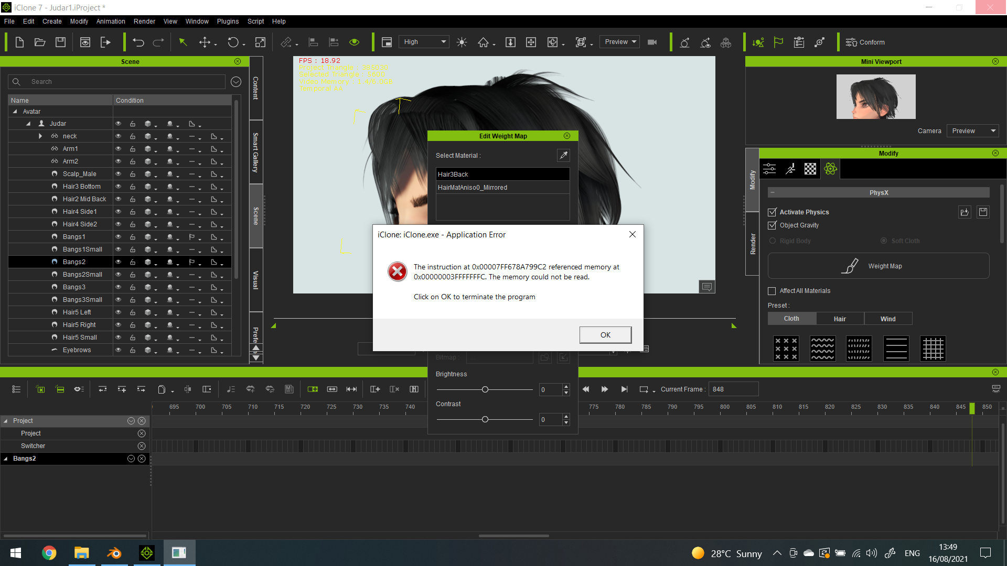This screenshot has width=1007, height=566.
Task: Select the cross-pattern cloth preset thumbnail
Action: (786, 349)
